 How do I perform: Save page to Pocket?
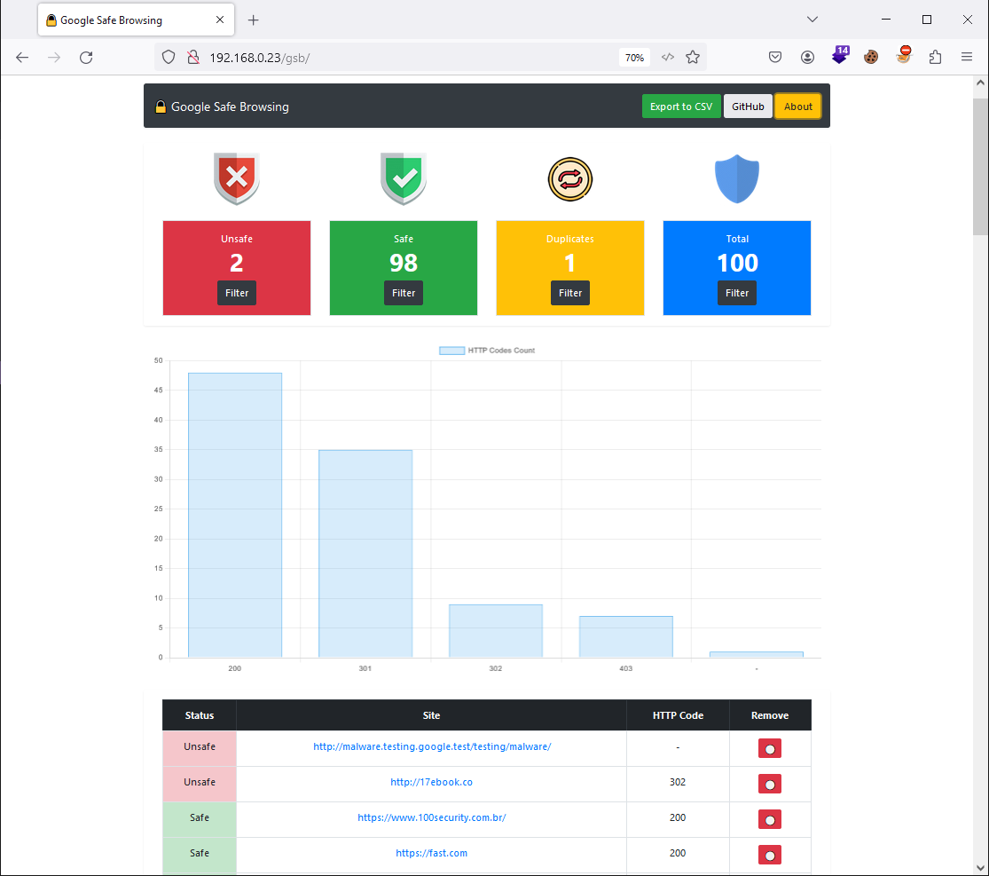click(x=775, y=58)
